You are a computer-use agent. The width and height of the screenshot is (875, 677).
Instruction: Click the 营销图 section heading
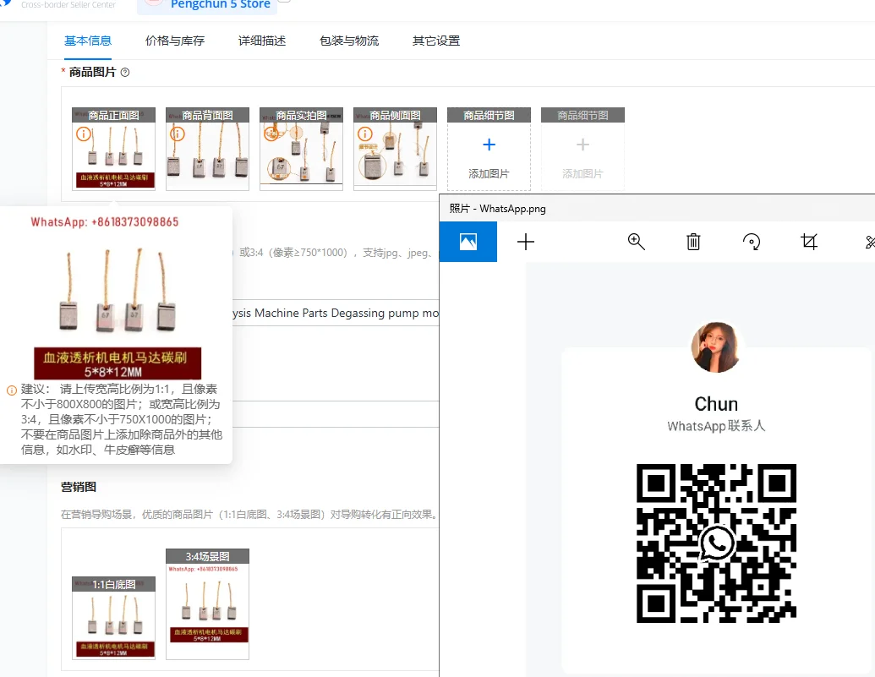click(x=79, y=487)
